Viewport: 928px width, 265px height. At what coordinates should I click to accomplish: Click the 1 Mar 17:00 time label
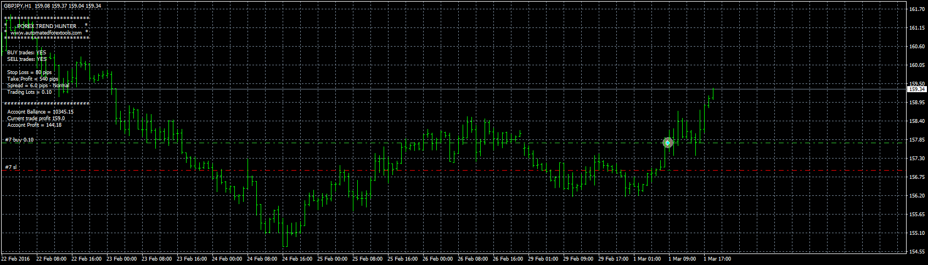click(717, 259)
